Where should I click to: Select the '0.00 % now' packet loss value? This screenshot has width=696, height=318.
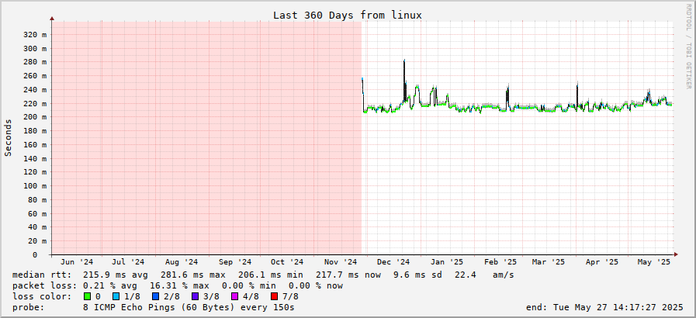[x=315, y=285]
